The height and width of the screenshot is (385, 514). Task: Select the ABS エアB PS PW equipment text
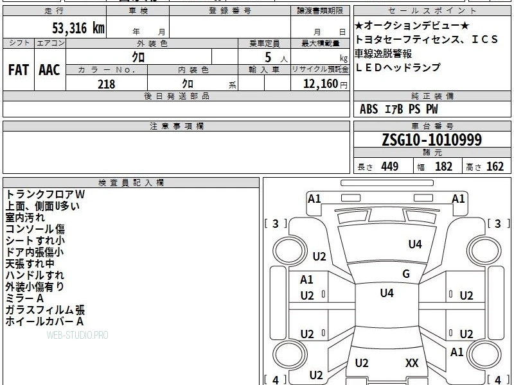point(398,109)
